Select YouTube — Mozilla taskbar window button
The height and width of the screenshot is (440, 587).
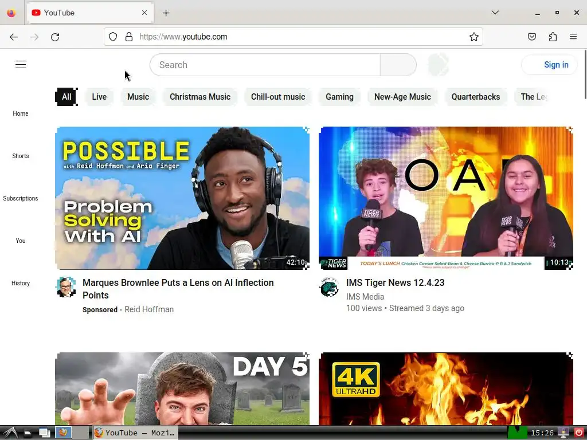[135, 433]
